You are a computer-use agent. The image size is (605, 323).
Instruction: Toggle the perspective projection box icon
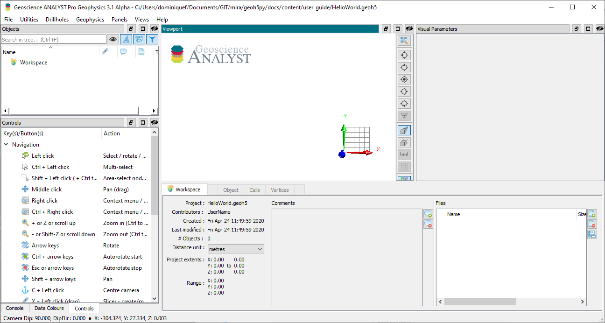(404, 130)
